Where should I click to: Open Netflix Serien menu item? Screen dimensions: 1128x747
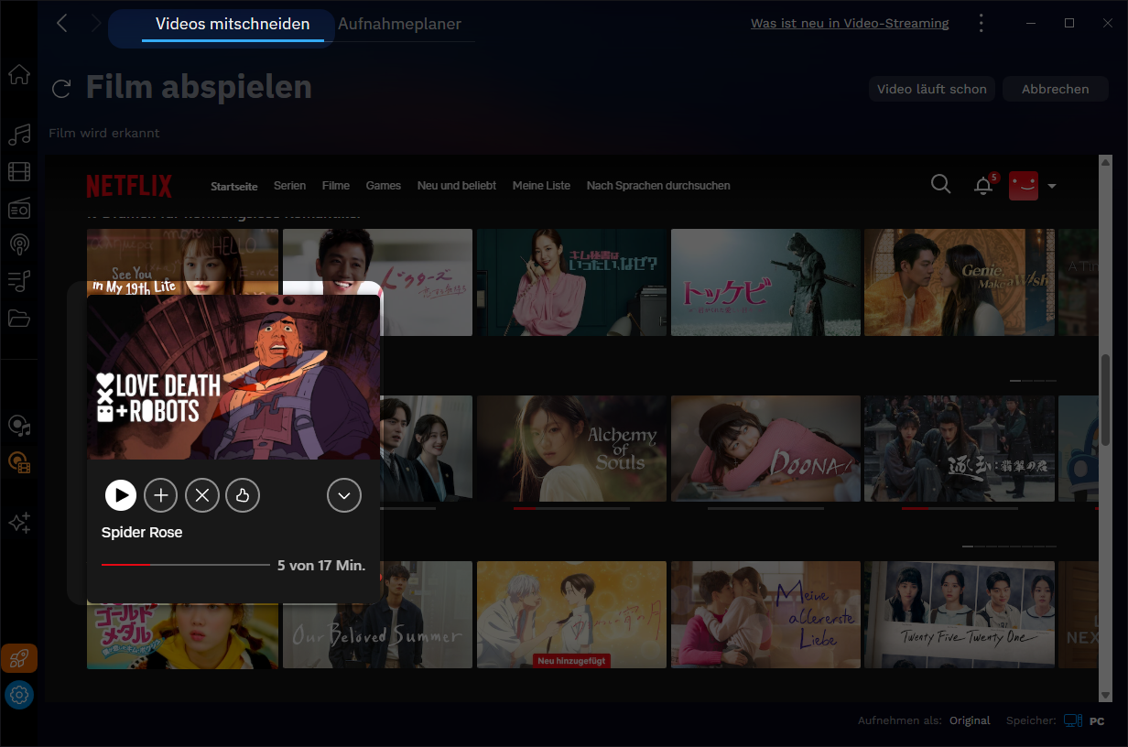[x=289, y=186]
